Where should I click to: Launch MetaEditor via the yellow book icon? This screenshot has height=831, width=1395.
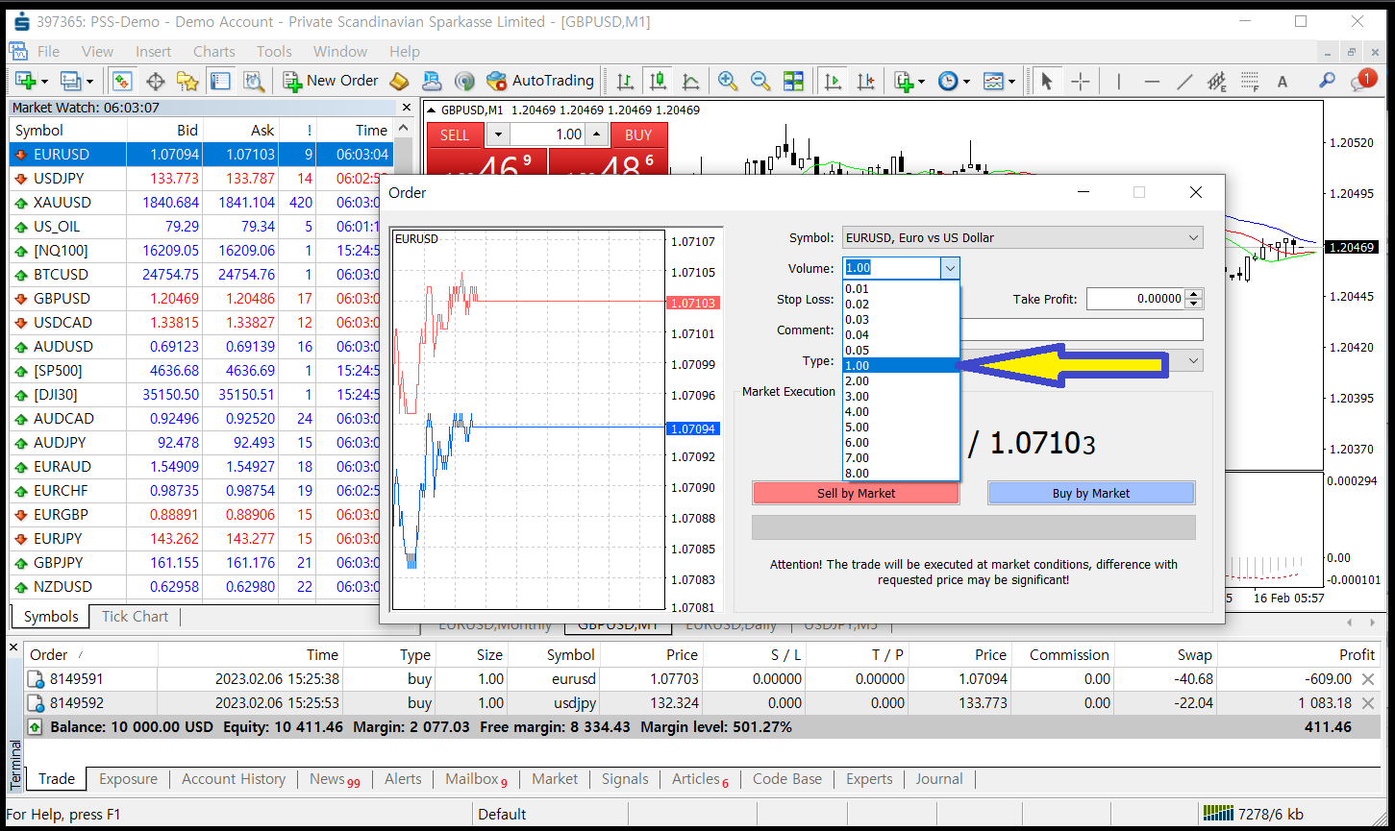[x=399, y=82]
